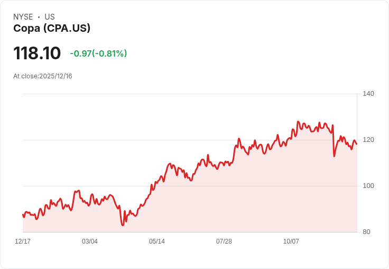This screenshot has height=269, width=389.
Task: Click the first data point on the price line
Action: point(23,214)
